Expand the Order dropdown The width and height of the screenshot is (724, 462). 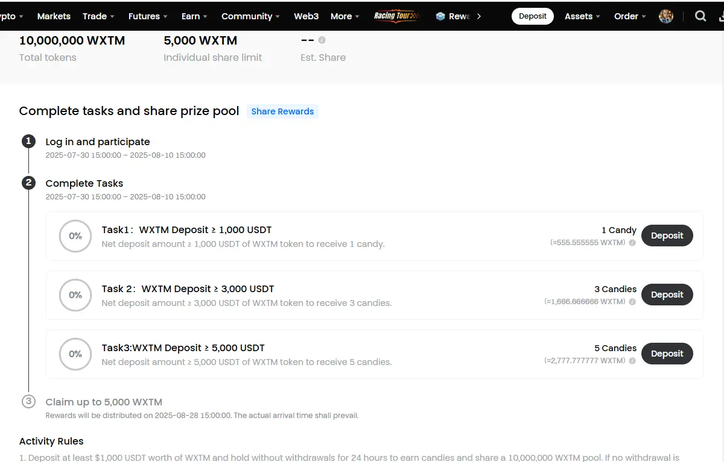pyautogui.click(x=630, y=16)
